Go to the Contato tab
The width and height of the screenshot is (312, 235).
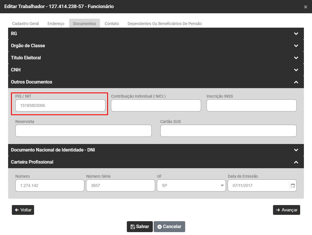click(x=112, y=24)
